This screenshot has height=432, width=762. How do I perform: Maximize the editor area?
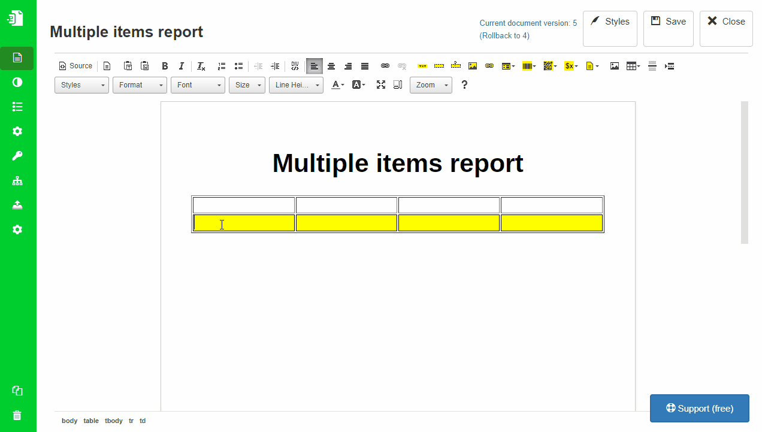[380, 85]
